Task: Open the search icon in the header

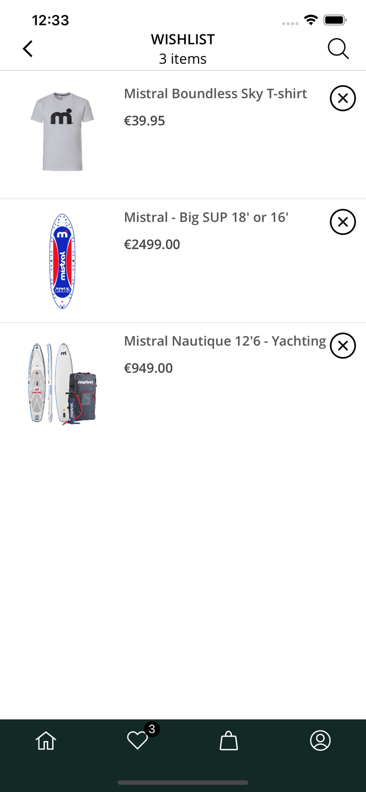Action: 338,48
